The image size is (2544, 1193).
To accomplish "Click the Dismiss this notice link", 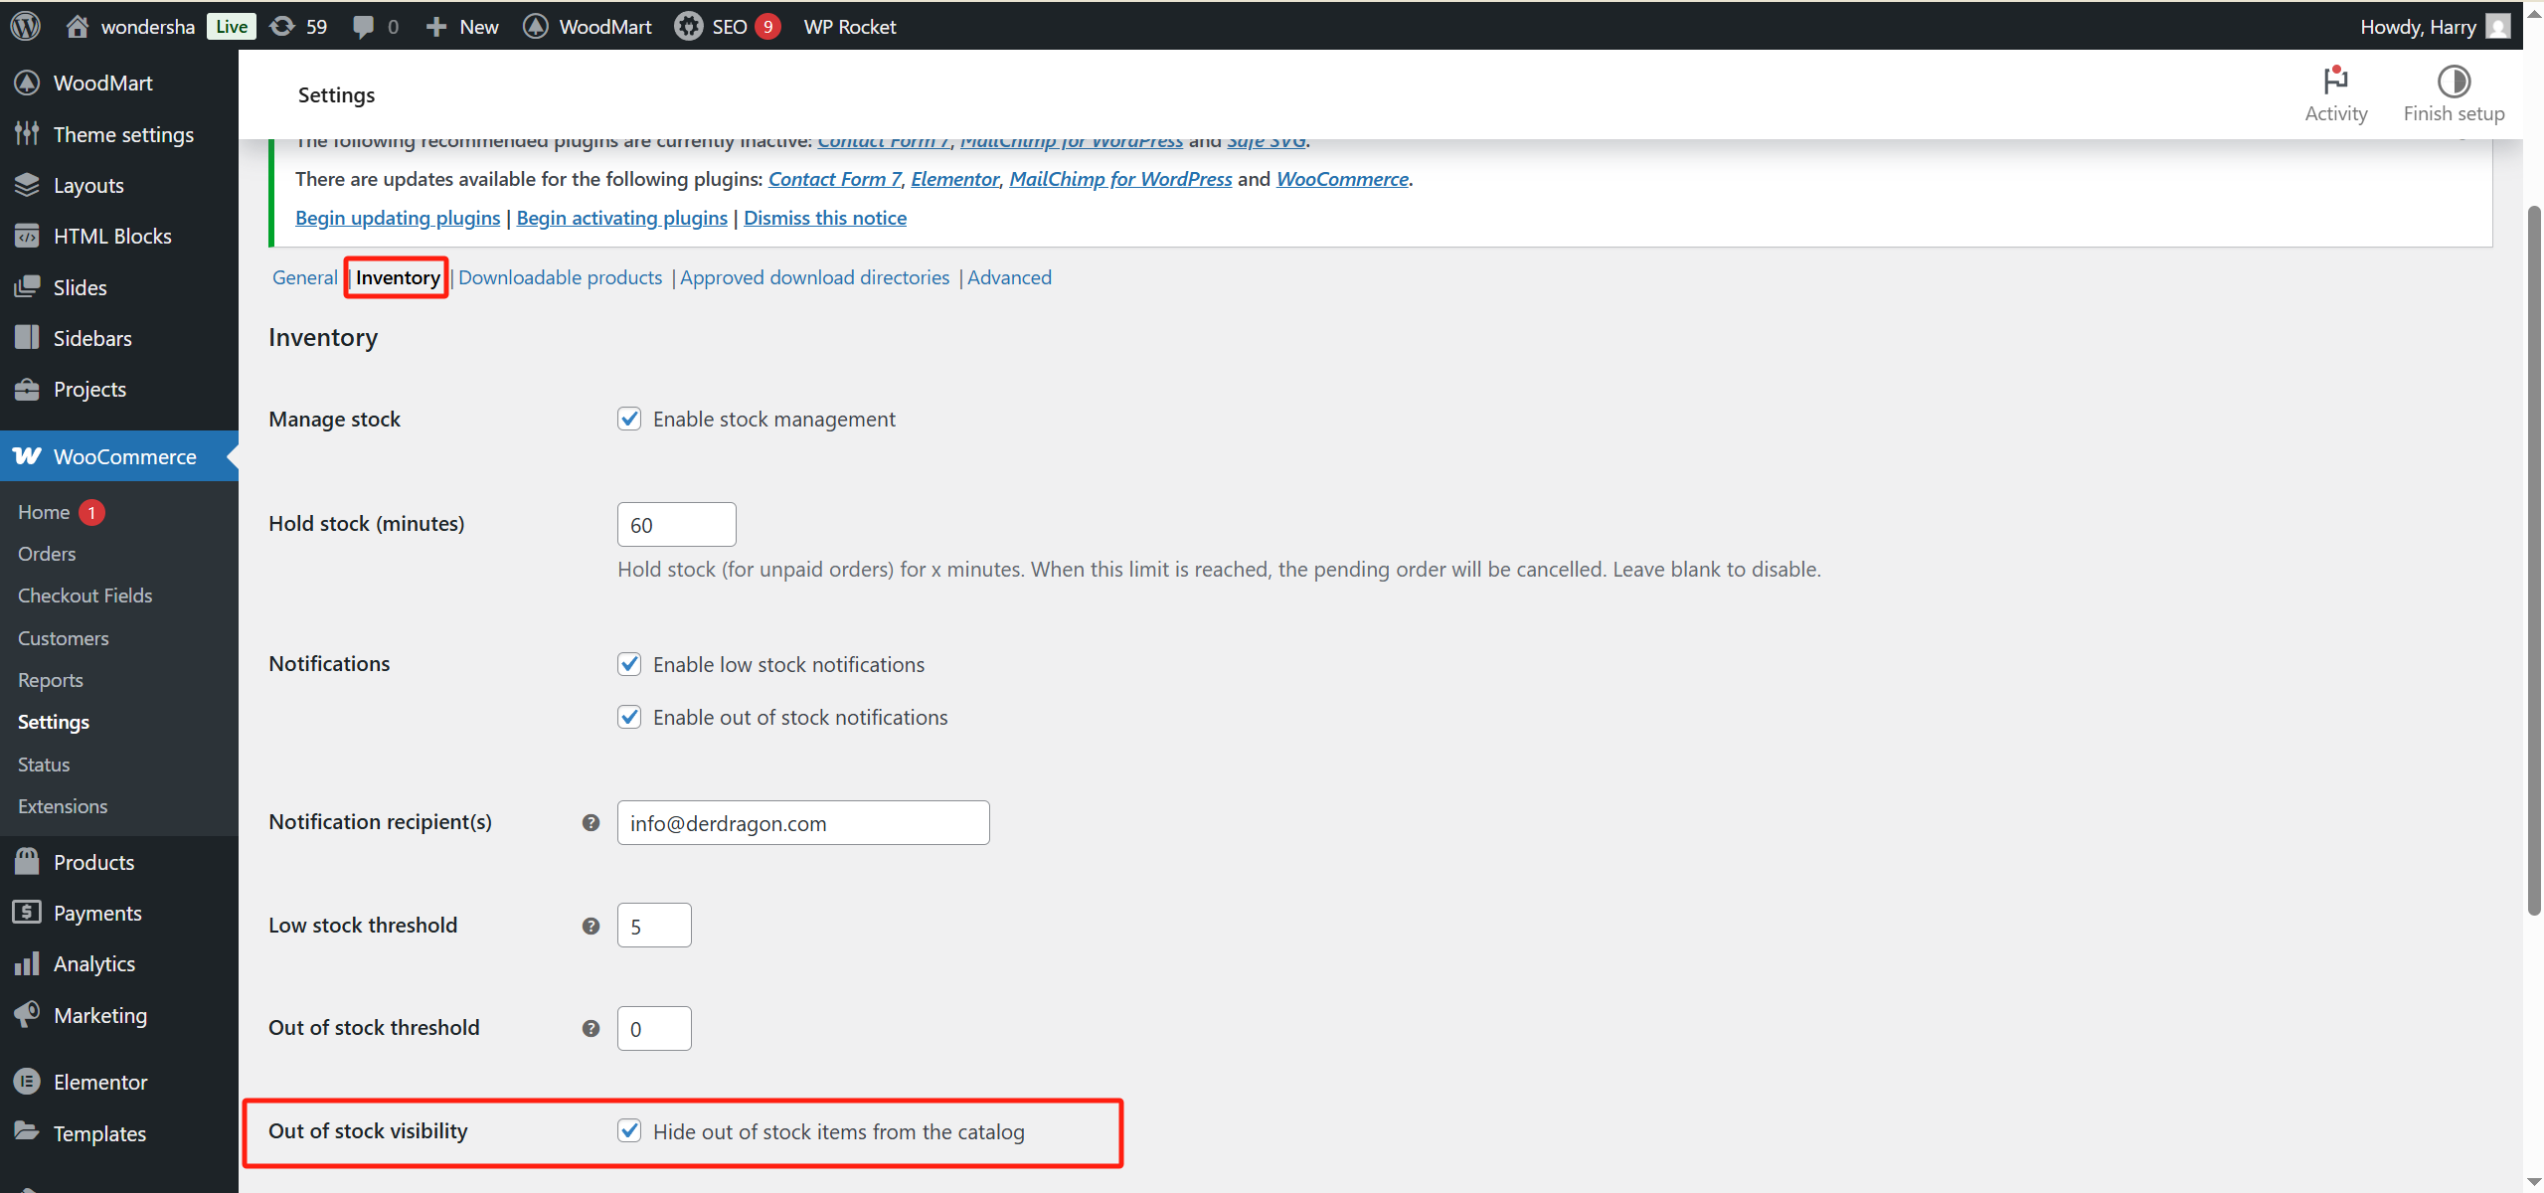I will (824, 218).
